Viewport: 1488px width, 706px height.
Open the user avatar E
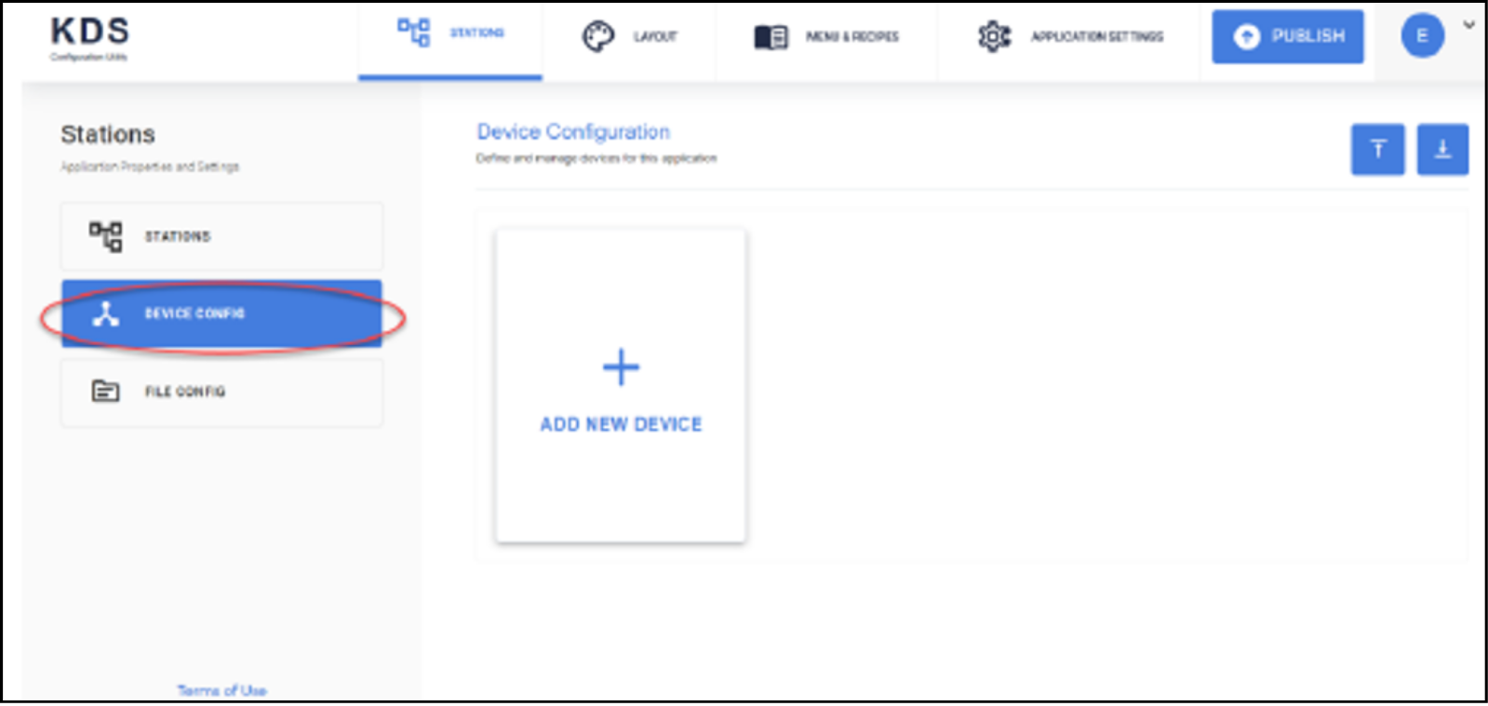(x=1422, y=36)
